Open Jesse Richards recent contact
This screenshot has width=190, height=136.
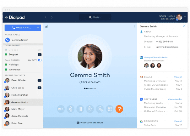(x=23, y=116)
